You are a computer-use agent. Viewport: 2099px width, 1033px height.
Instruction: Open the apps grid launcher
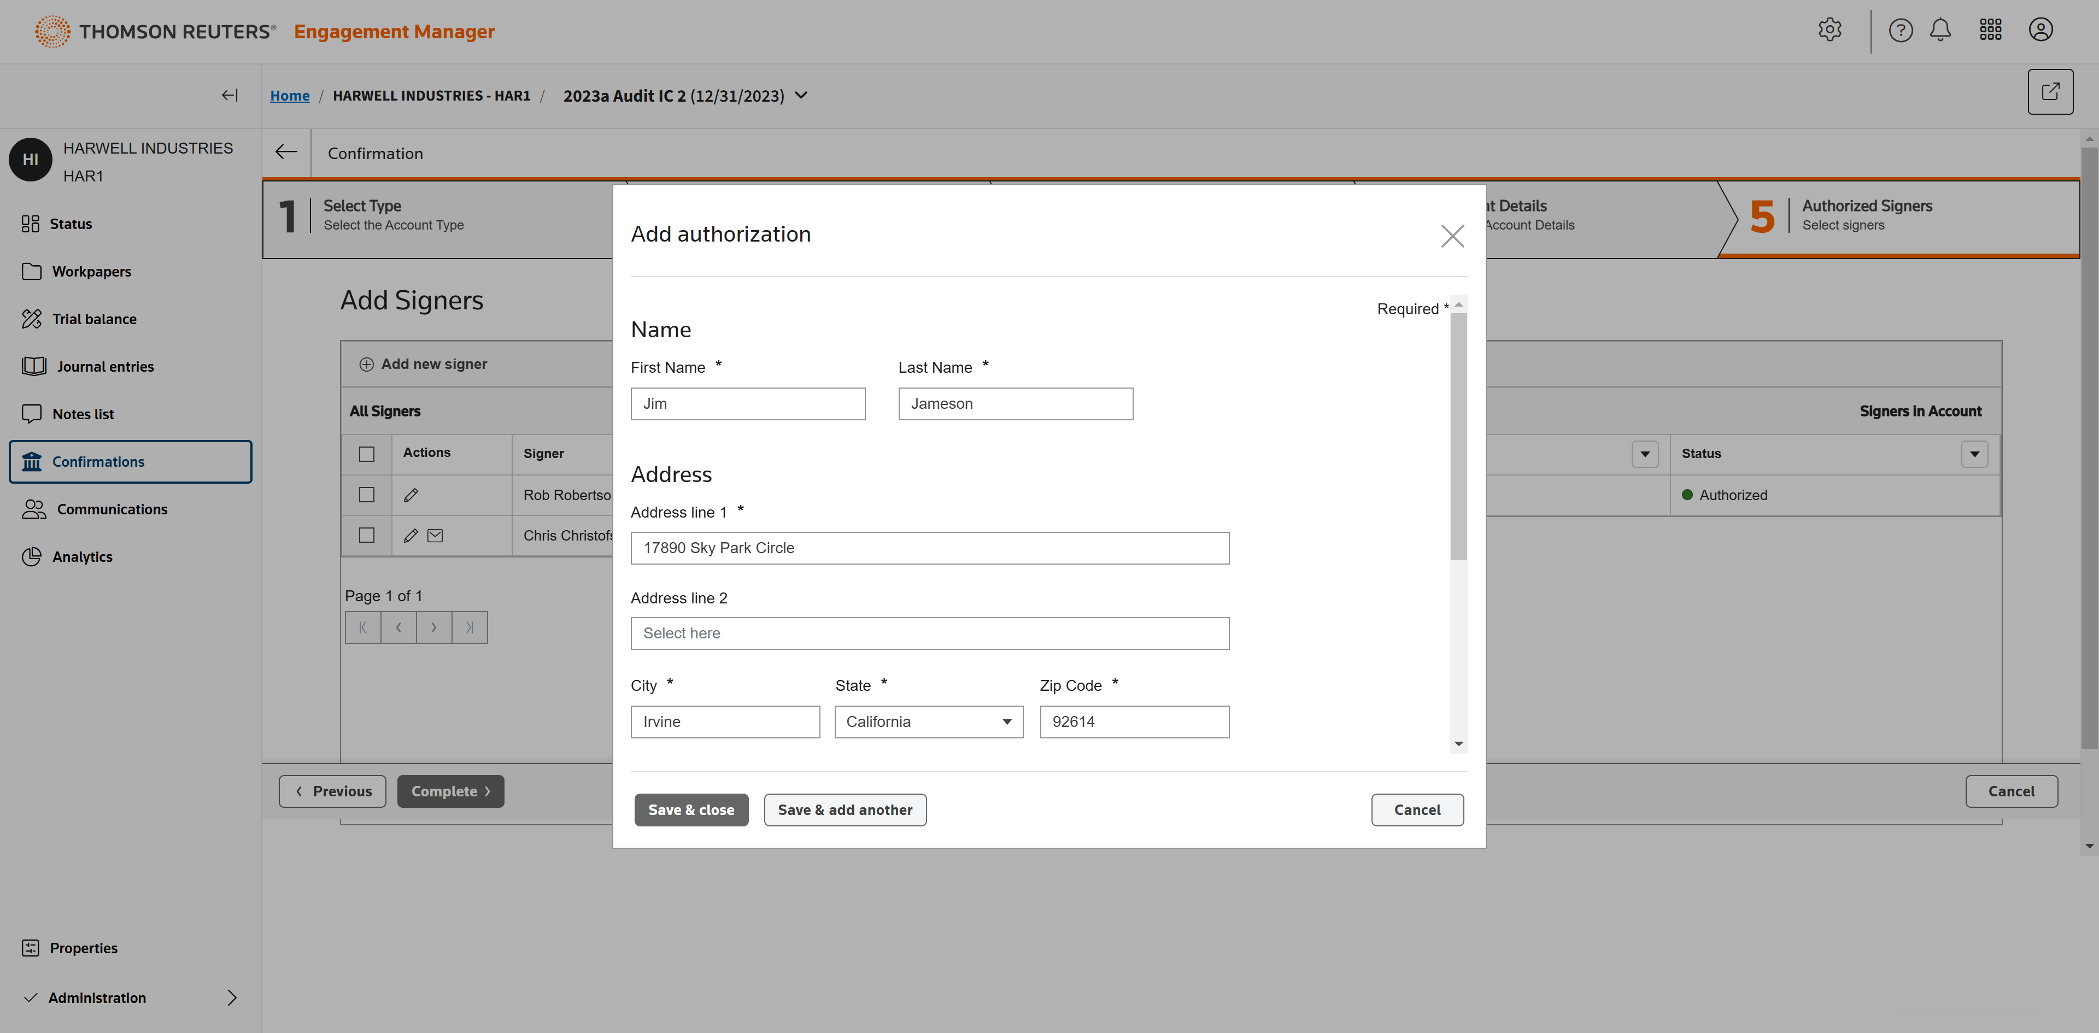(x=1990, y=30)
